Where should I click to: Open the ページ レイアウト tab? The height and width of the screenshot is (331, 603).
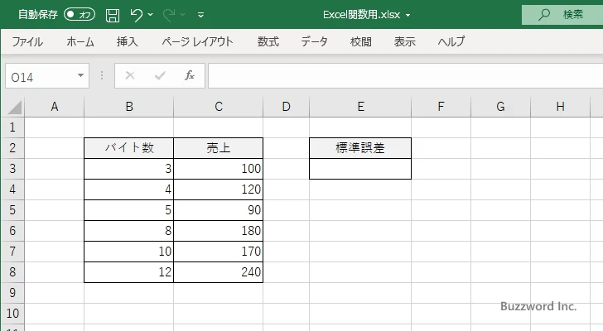tap(197, 41)
